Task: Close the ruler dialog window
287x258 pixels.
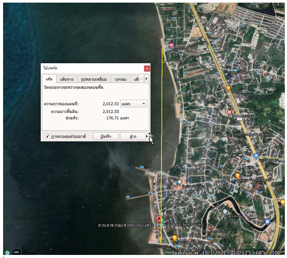Action: pos(147,68)
